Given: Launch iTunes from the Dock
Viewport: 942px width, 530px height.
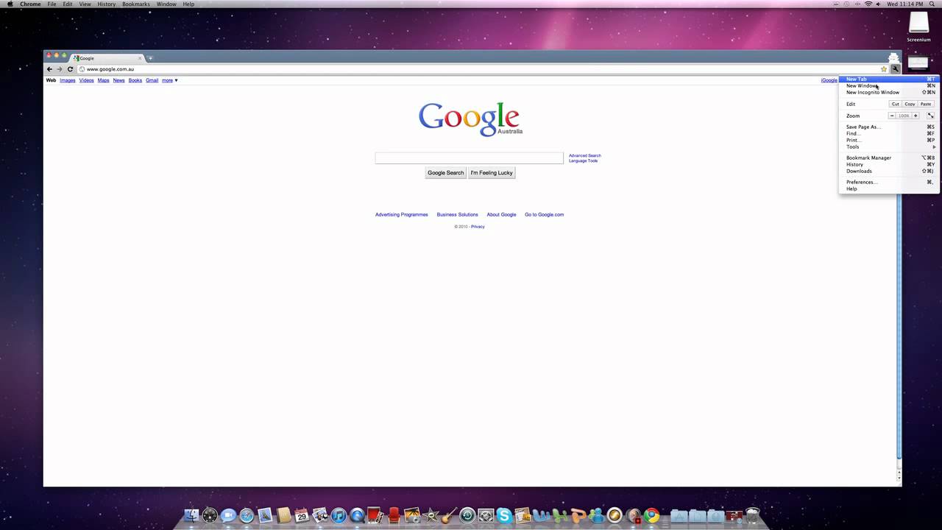Looking at the screenshot, I should coord(339,515).
